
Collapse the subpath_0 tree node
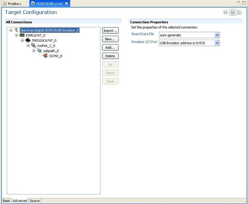click(x=34, y=51)
